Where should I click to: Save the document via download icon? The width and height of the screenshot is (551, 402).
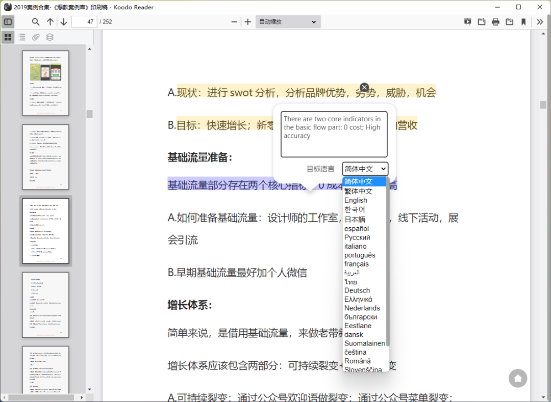click(x=510, y=22)
